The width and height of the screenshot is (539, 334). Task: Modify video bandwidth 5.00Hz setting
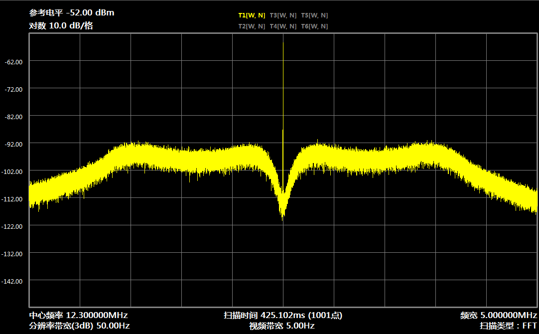coord(282,326)
